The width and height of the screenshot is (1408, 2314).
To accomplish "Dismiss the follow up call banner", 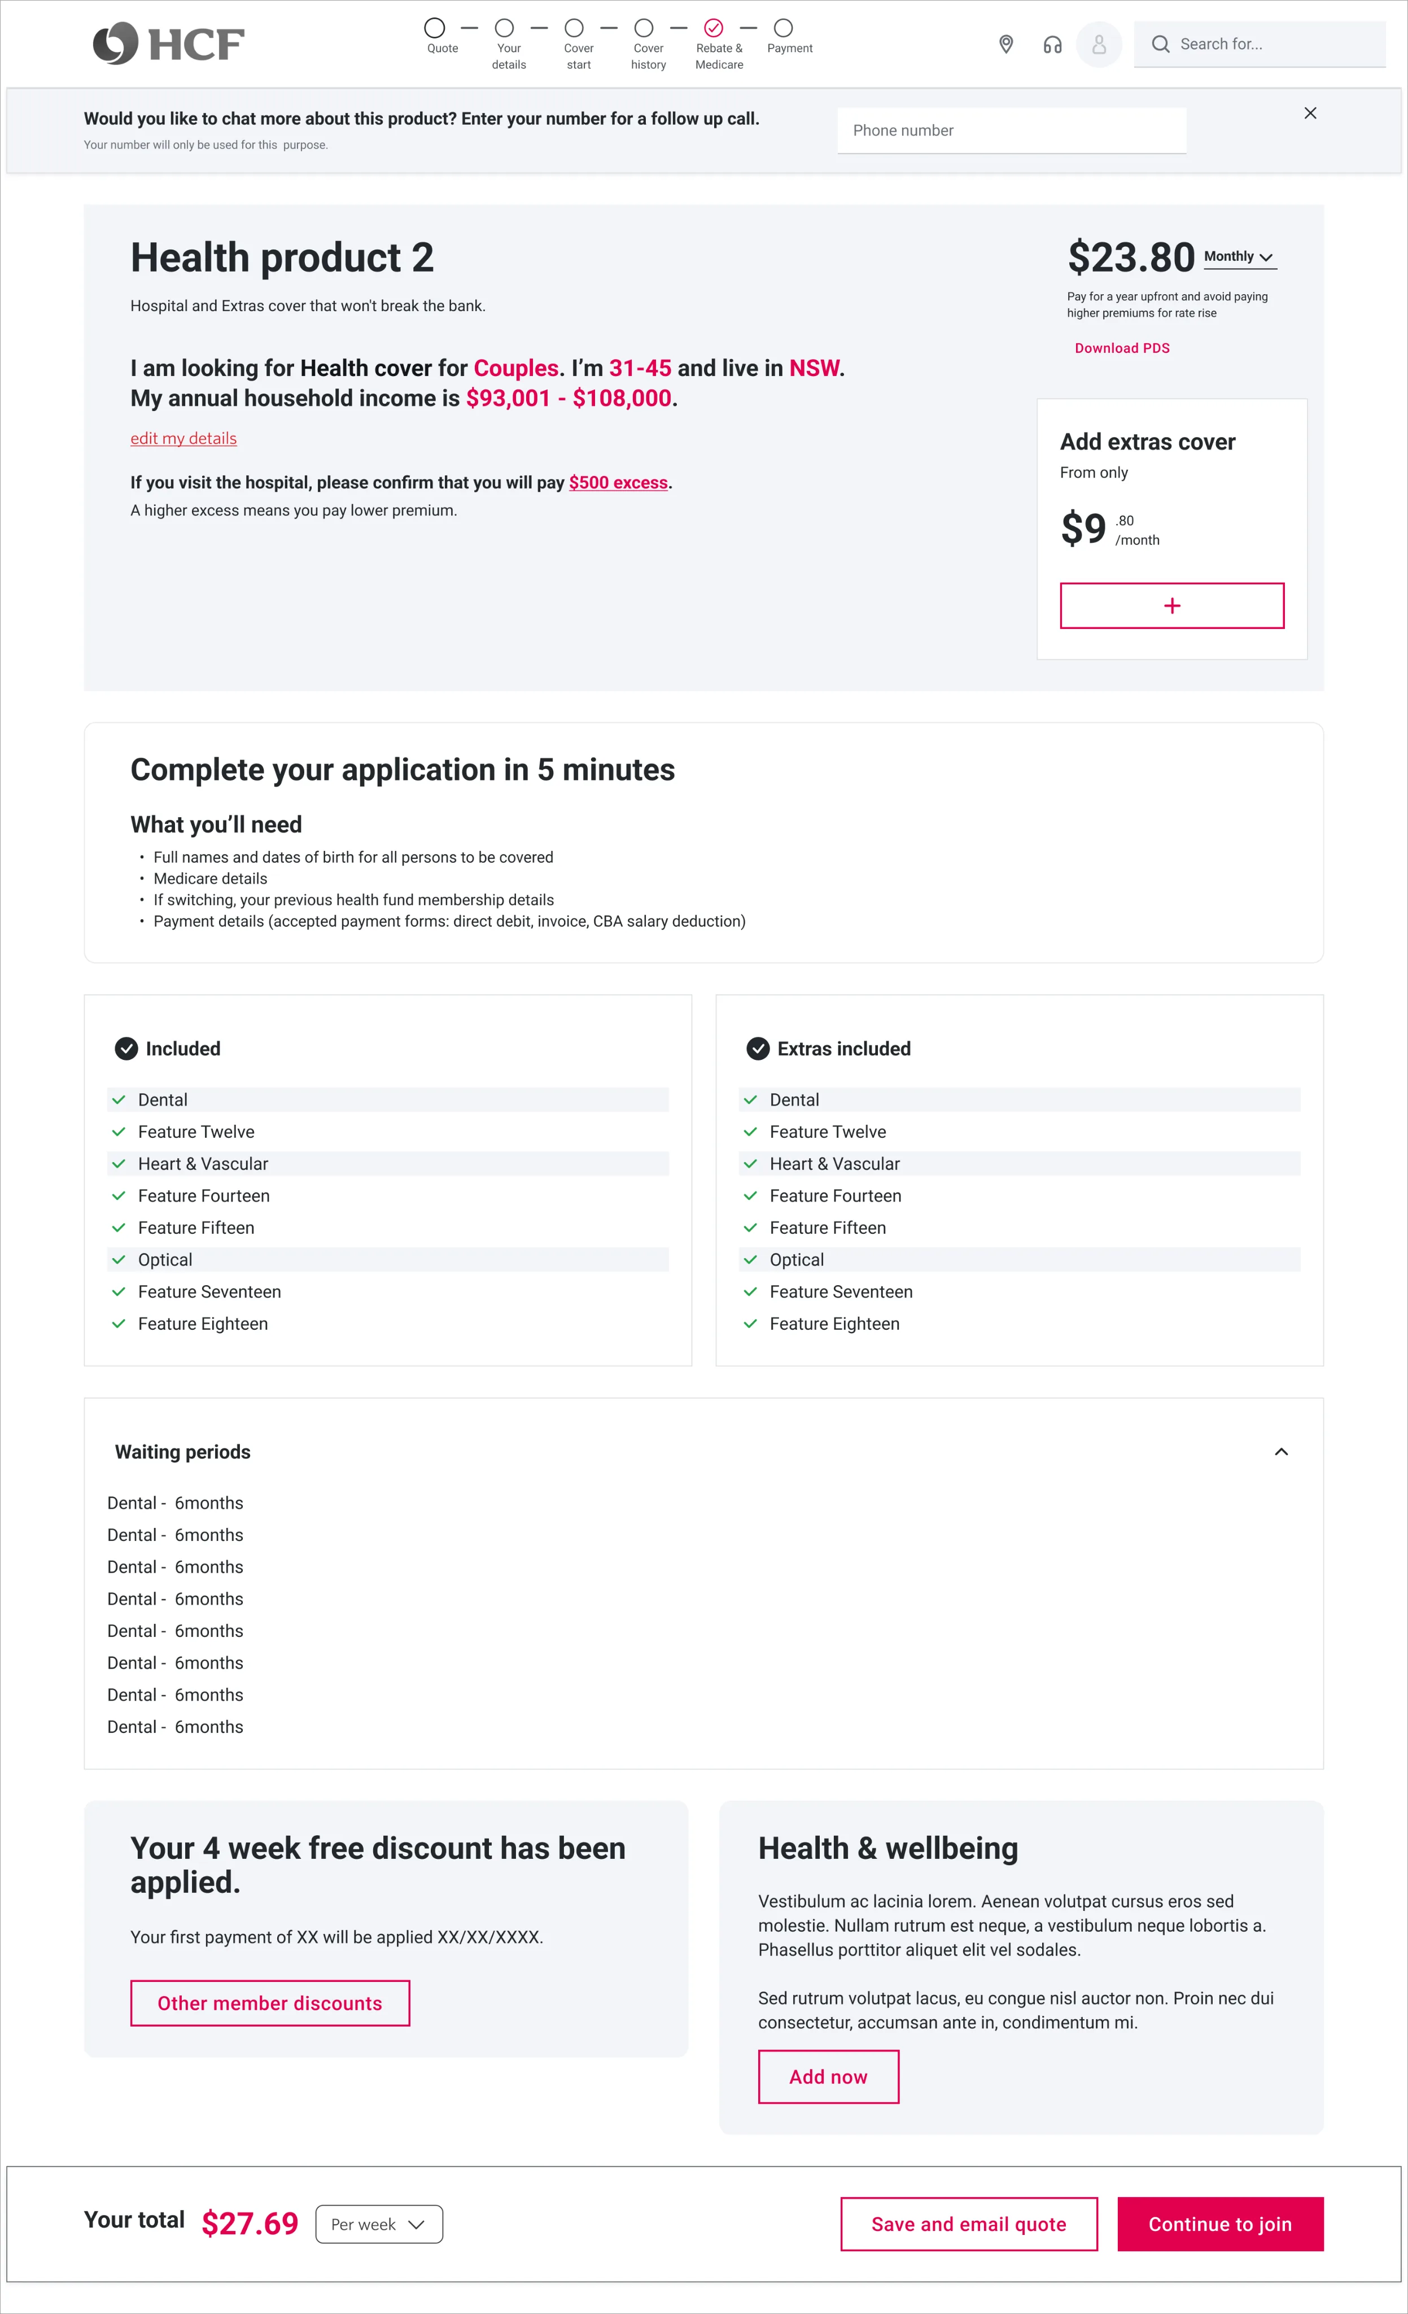I will pos(1310,113).
